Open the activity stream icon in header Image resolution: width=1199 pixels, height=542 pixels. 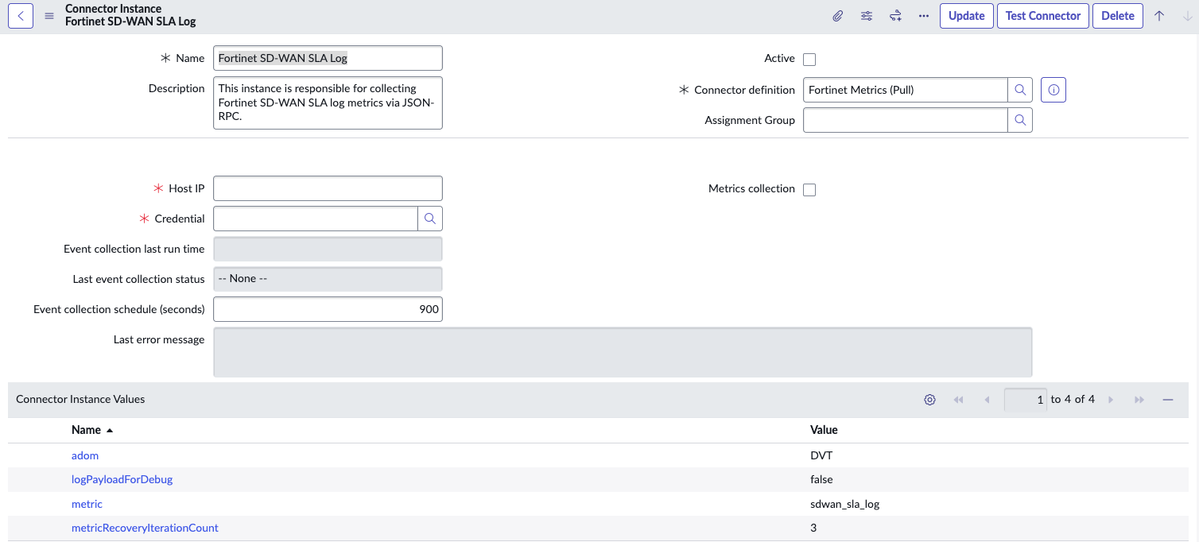click(x=895, y=16)
